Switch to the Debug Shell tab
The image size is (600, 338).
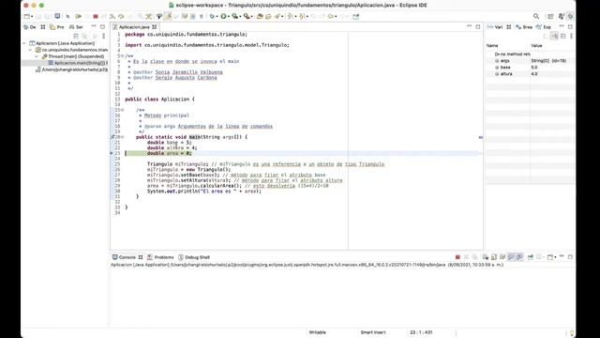point(194,257)
